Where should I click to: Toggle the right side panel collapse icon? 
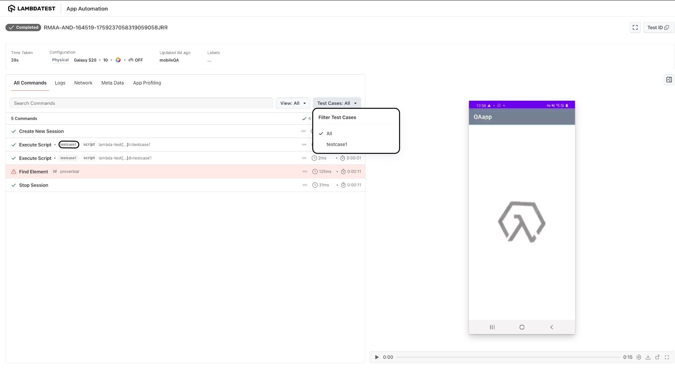(x=669, y=80)
